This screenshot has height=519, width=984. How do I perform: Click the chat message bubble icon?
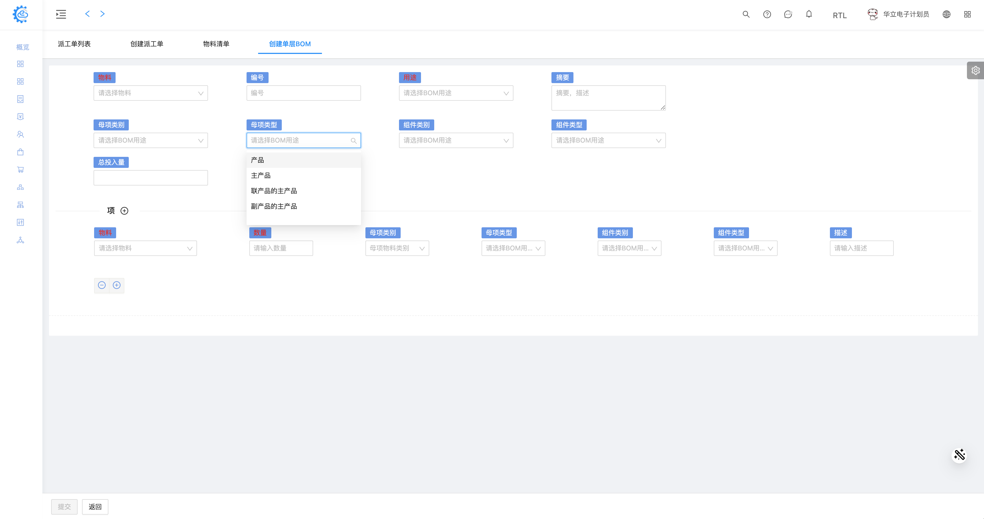click(788, 14)
